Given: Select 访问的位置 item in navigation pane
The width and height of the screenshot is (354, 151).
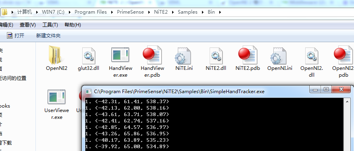Looking at the screenshot, I should (13, 78).
